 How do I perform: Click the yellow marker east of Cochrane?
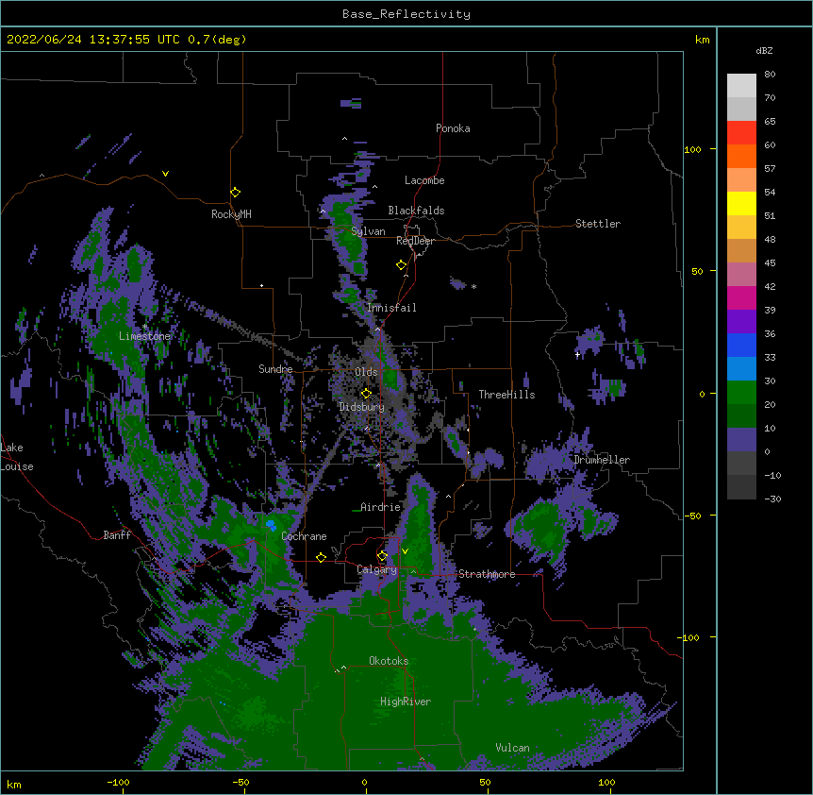click(x=321, y=557)
